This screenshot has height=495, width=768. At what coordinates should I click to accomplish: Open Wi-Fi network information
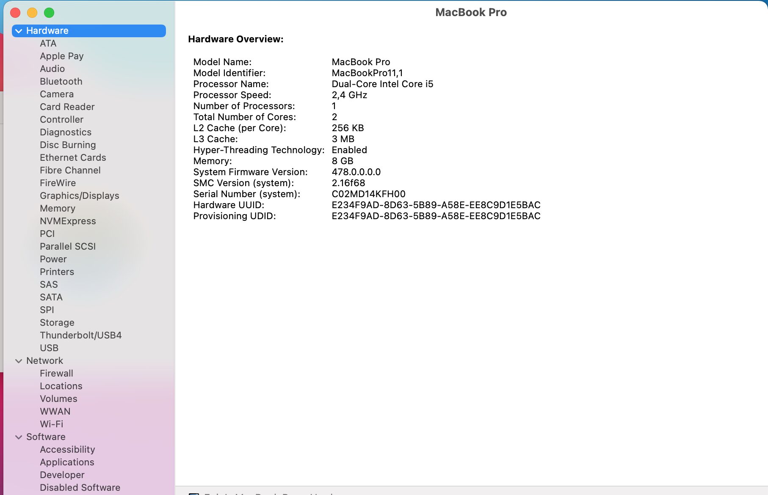pyautogui.click(x=52, y=424)
